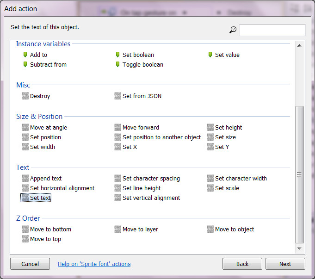Click the Append text action icon

point(25,179)
